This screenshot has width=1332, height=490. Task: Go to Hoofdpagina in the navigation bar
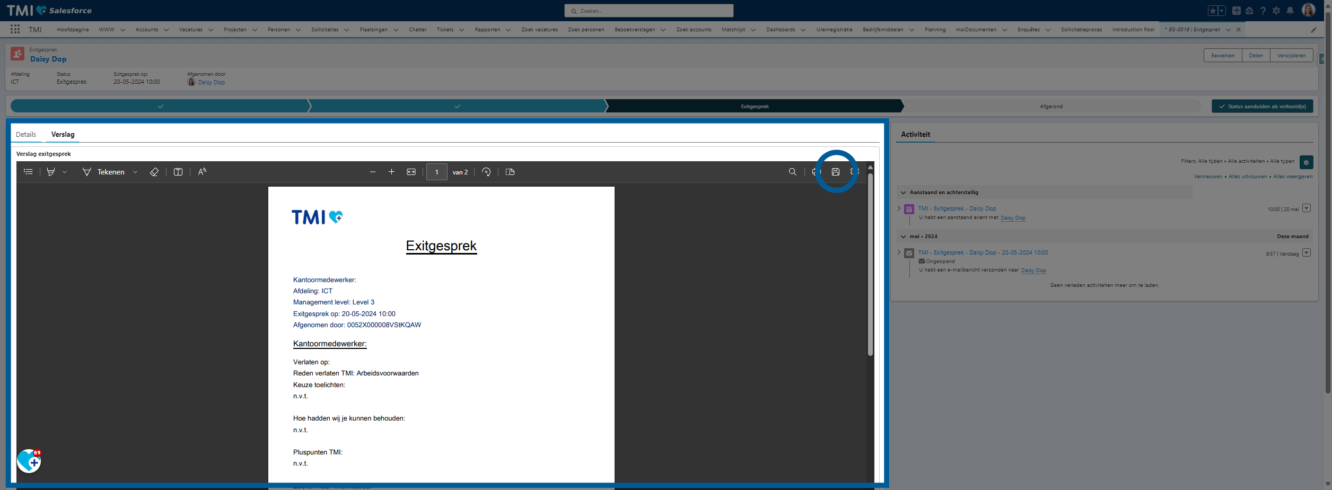click(x=73, y=30)
